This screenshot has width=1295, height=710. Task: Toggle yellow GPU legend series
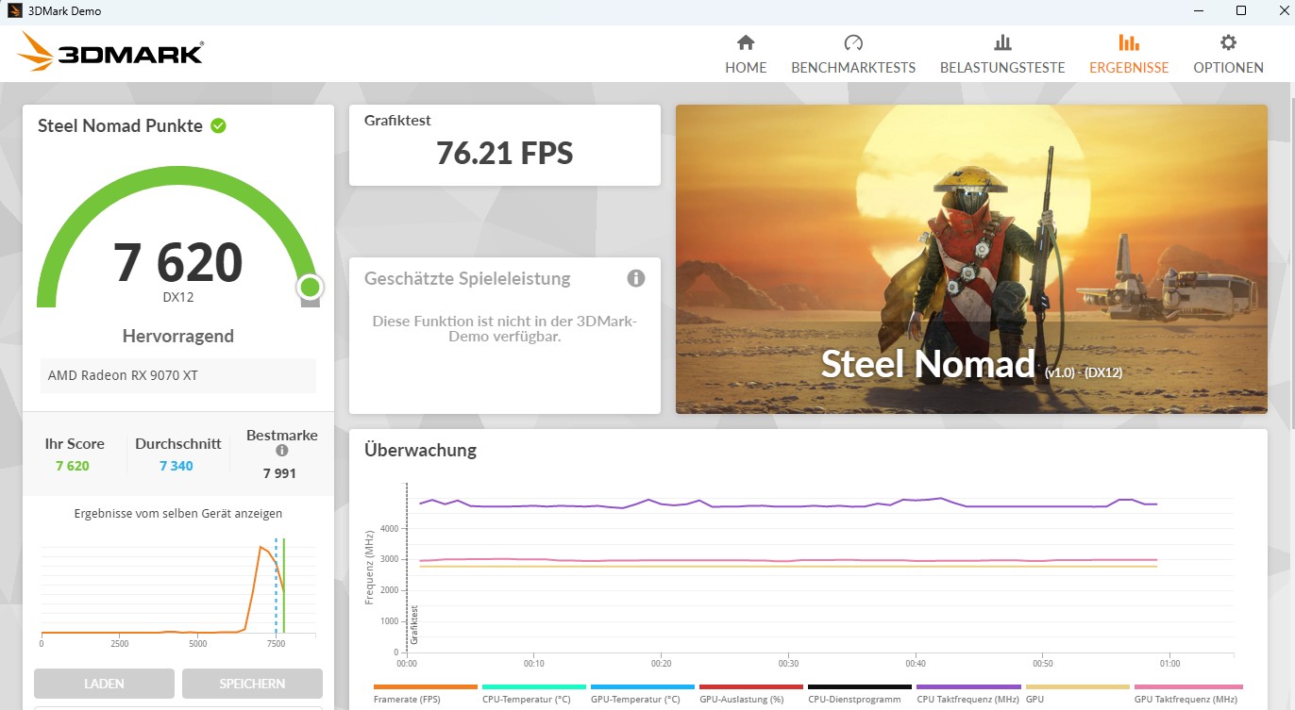(1077, 694)
